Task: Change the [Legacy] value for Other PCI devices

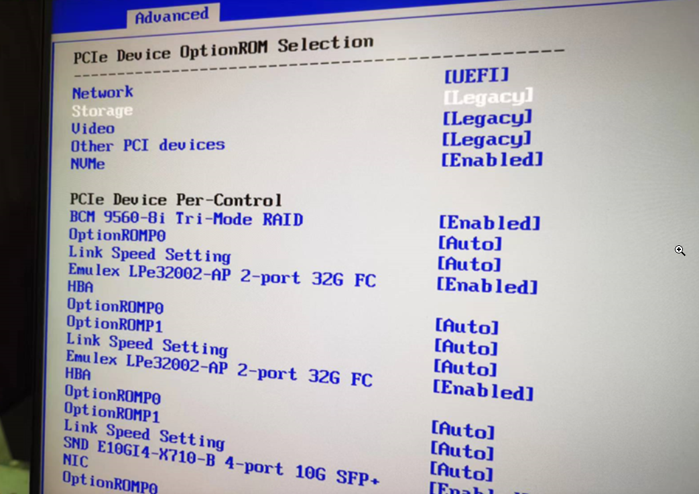Action: 487,139
